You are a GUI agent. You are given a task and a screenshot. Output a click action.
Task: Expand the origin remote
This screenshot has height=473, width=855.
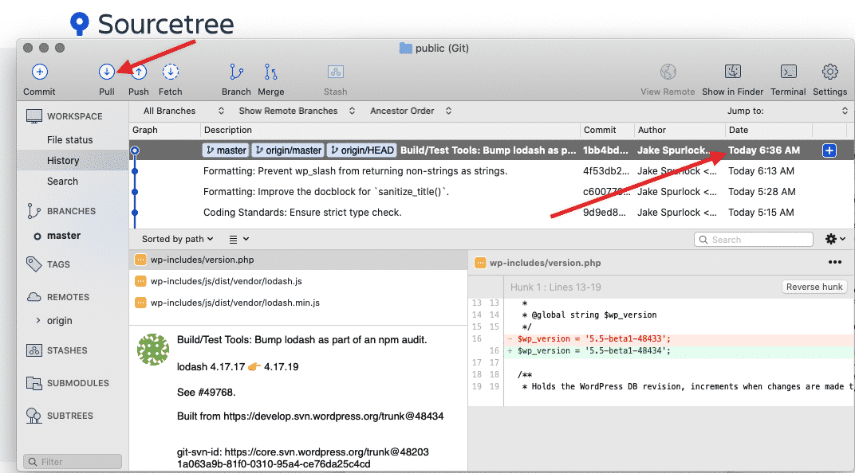[37, 320]
